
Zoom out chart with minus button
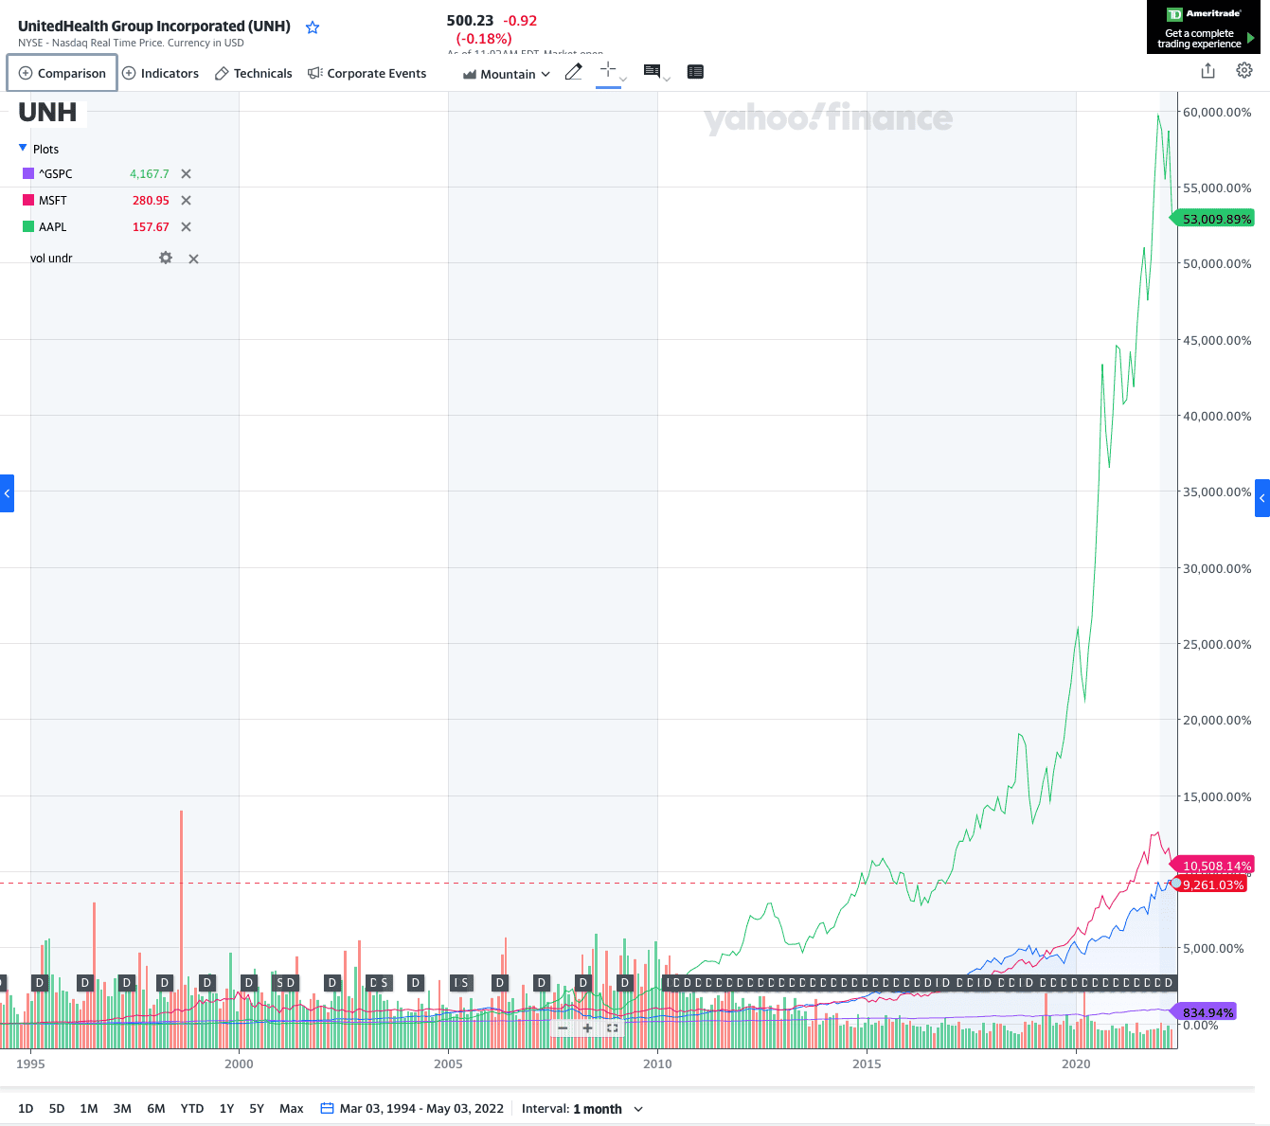pos(563,1028)
